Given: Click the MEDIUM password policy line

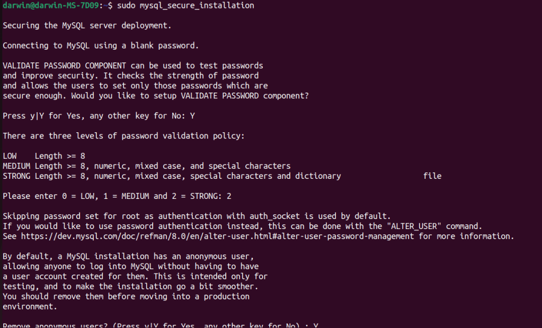Looking at the screenshot, I should (146, 166).
